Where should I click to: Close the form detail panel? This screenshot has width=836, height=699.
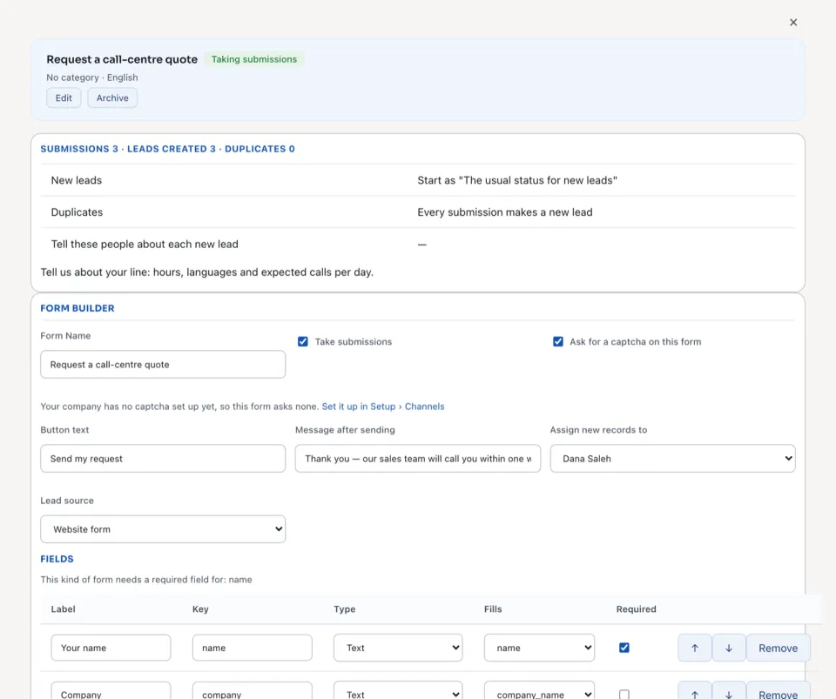(793, 23)
